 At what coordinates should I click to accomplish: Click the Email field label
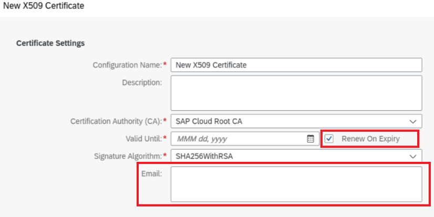pyautogui.click(x=152, y=174)
